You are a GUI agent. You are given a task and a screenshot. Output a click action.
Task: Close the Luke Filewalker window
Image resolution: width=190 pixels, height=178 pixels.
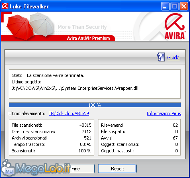pyautogui.click(x=184, y=6)
